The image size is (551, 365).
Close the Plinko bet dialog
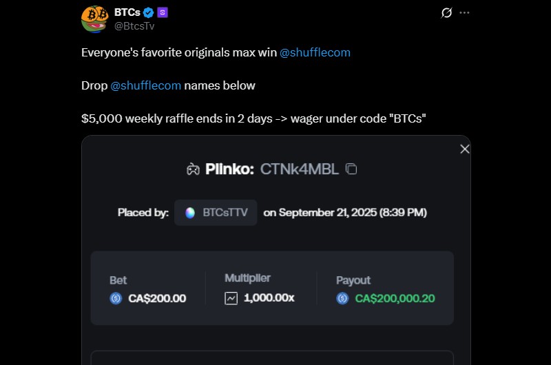point(465,149)
